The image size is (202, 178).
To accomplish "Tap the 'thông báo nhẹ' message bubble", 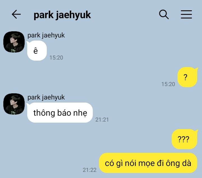I will pos(60,113).
